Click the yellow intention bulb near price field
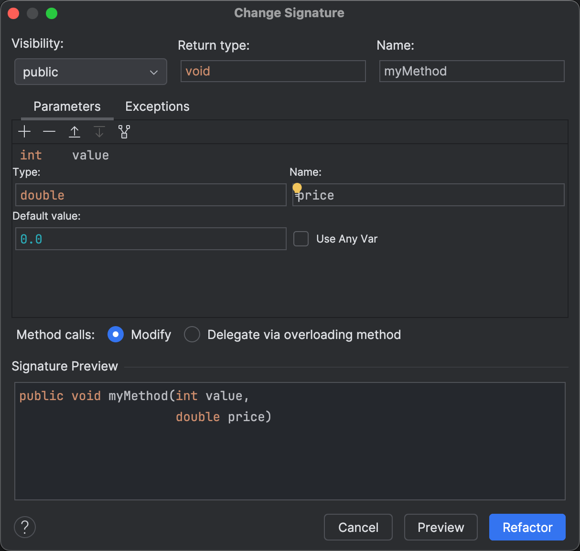This screenshot has width=580, height=551. point(297,188)
